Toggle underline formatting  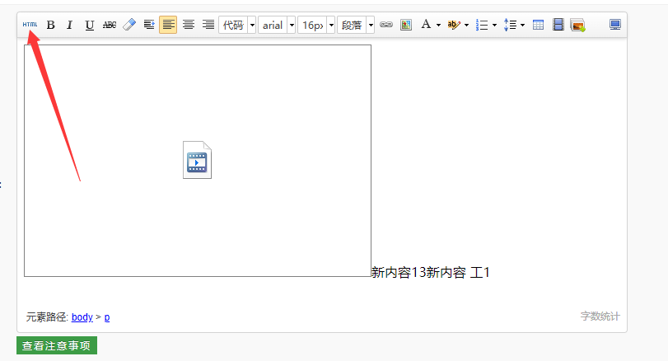pyautogui.click(x=89, y=26)
